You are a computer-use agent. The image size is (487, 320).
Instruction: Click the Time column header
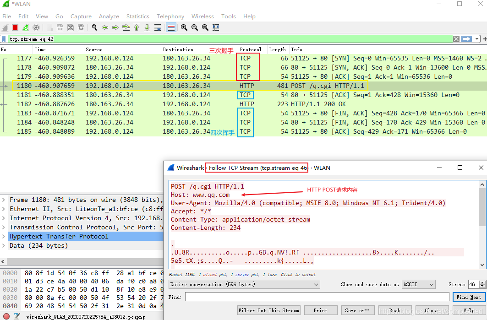58,49
